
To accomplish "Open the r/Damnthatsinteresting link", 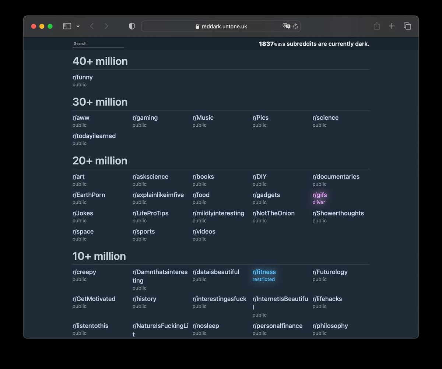I will pyautogui.click(x=160, y=276).
